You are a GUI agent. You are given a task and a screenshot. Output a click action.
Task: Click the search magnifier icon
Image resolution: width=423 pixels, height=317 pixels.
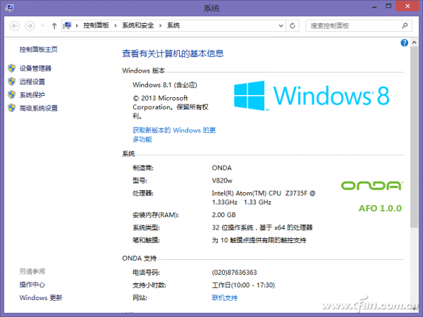405,25
